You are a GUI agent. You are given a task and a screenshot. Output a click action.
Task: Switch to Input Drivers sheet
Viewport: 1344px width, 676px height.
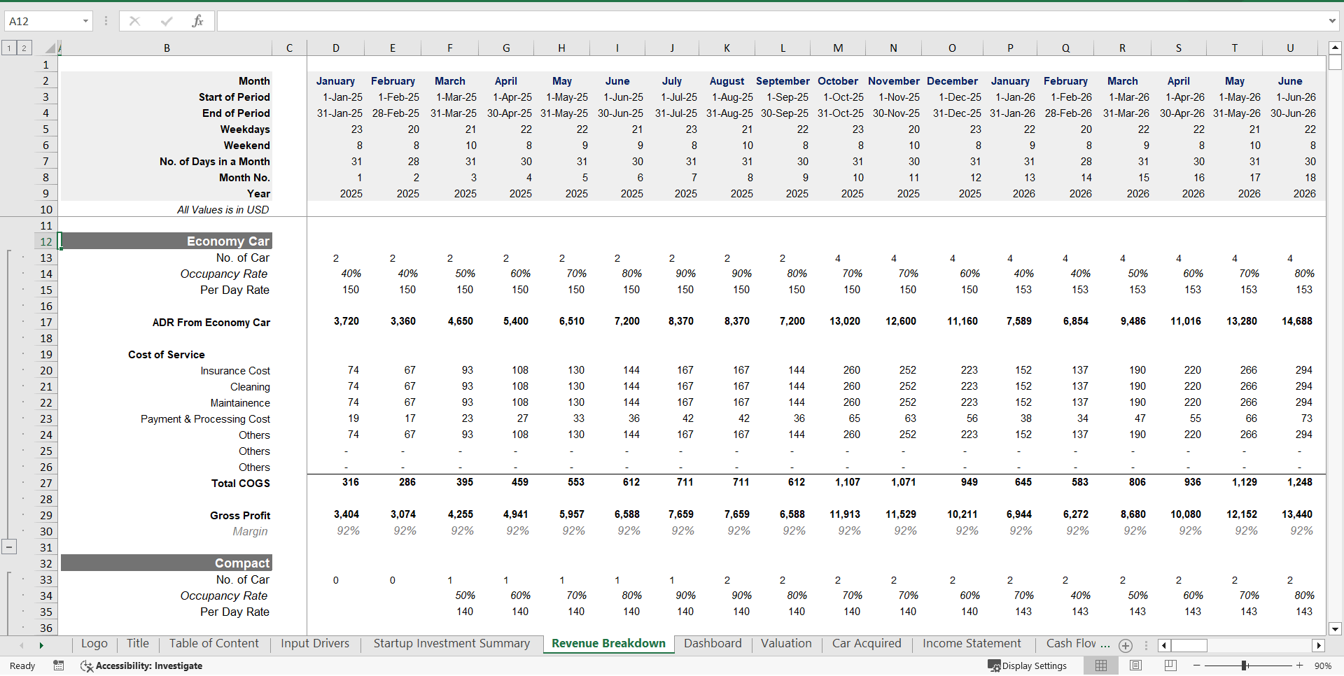point(315,644)
